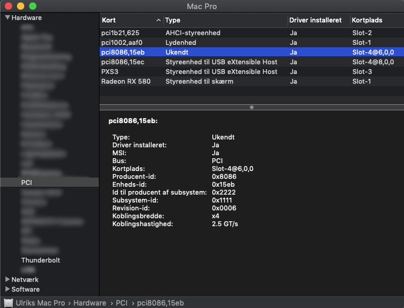This screenshot has height=308, width=404.
Task: Expand the Software section triangle
Action: point(7,289)
